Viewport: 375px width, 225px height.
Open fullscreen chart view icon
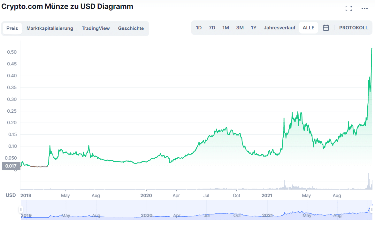click(x=348, y=9)
